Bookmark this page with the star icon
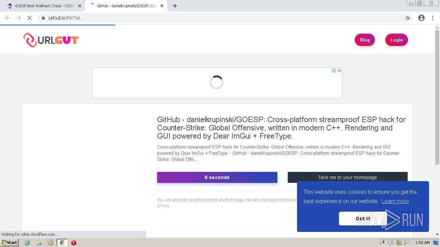The width and height of the screenshot is (440, 247). (x=408, y=18)
